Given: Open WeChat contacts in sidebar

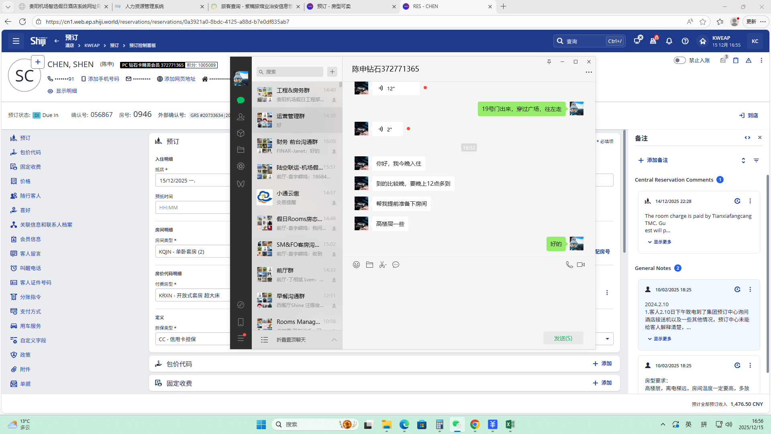Looking at the screenshot, I should click(x=241, y=117).
